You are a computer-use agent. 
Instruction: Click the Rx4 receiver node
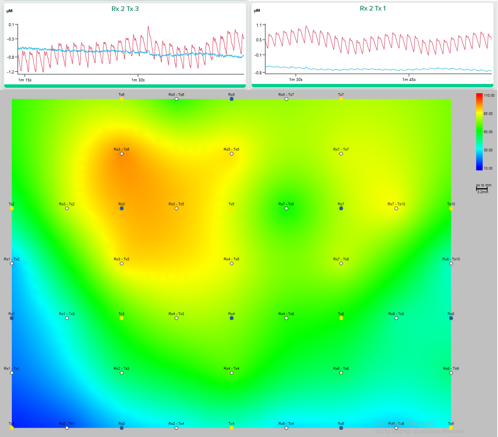(x=231, y=318)
